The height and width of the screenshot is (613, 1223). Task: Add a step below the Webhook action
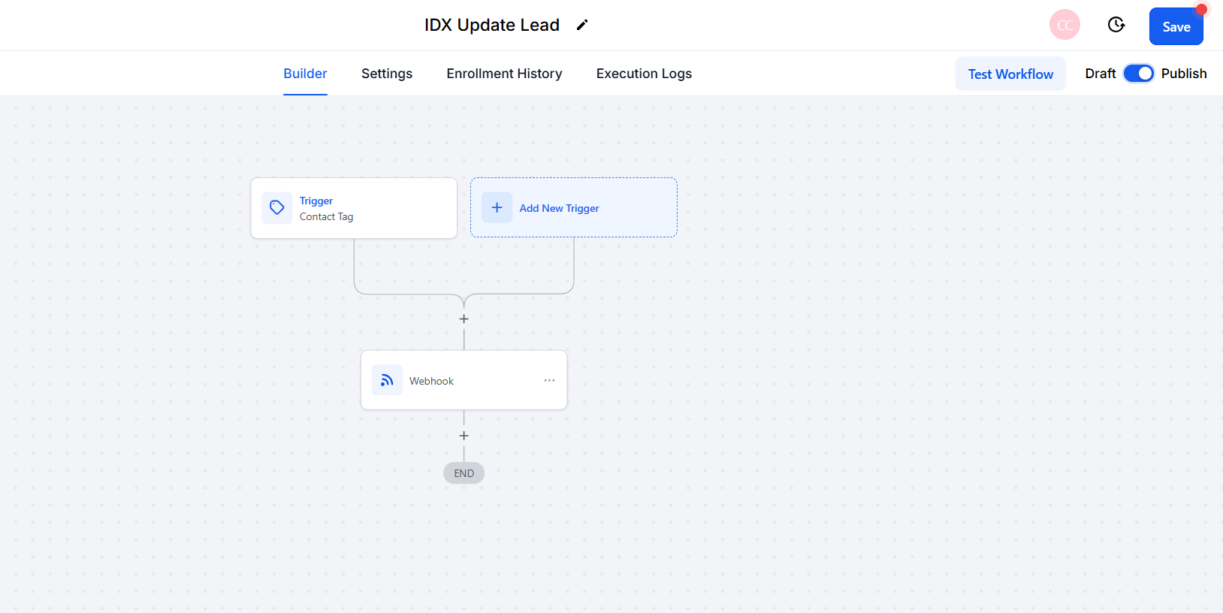tap(464, 436)
